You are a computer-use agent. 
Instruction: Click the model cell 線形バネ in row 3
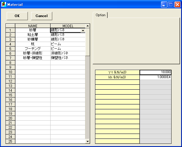68,39
